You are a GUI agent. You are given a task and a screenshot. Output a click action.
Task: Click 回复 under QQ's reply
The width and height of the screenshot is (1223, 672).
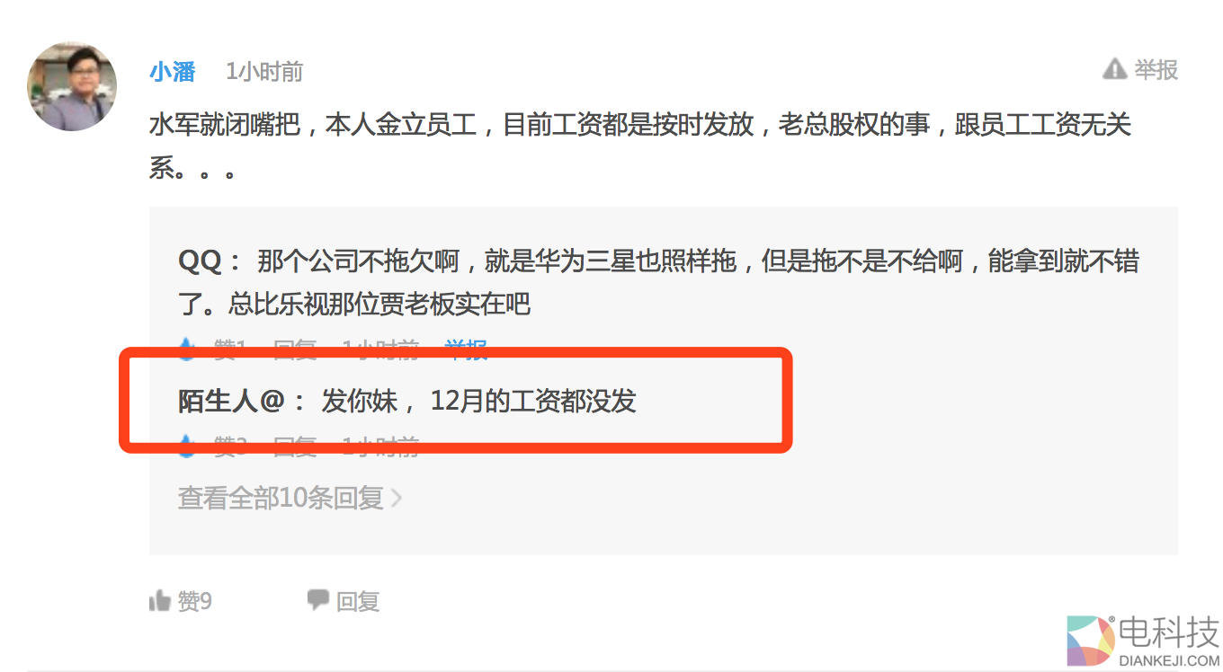[x=295, y=349]
